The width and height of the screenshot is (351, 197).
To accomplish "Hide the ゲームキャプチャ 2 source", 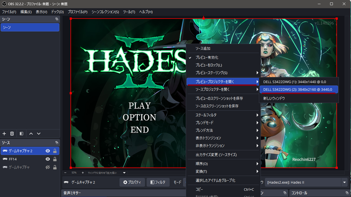I will (x=48, y=151).
